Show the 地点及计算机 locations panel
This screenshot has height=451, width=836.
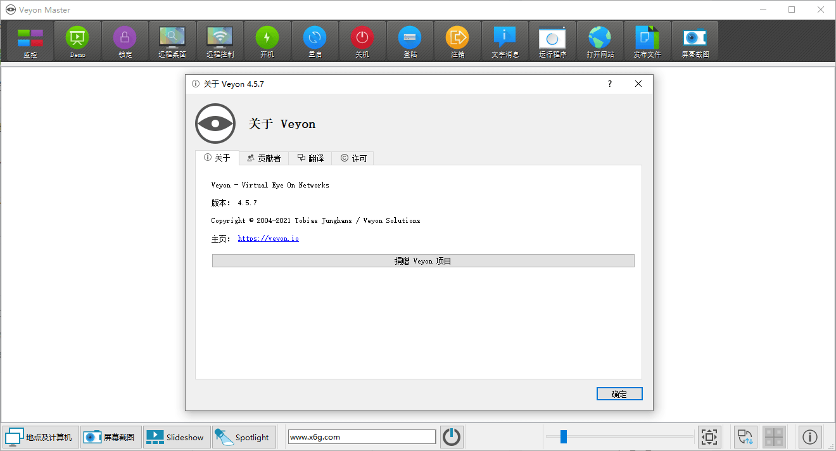click(40, 436)
